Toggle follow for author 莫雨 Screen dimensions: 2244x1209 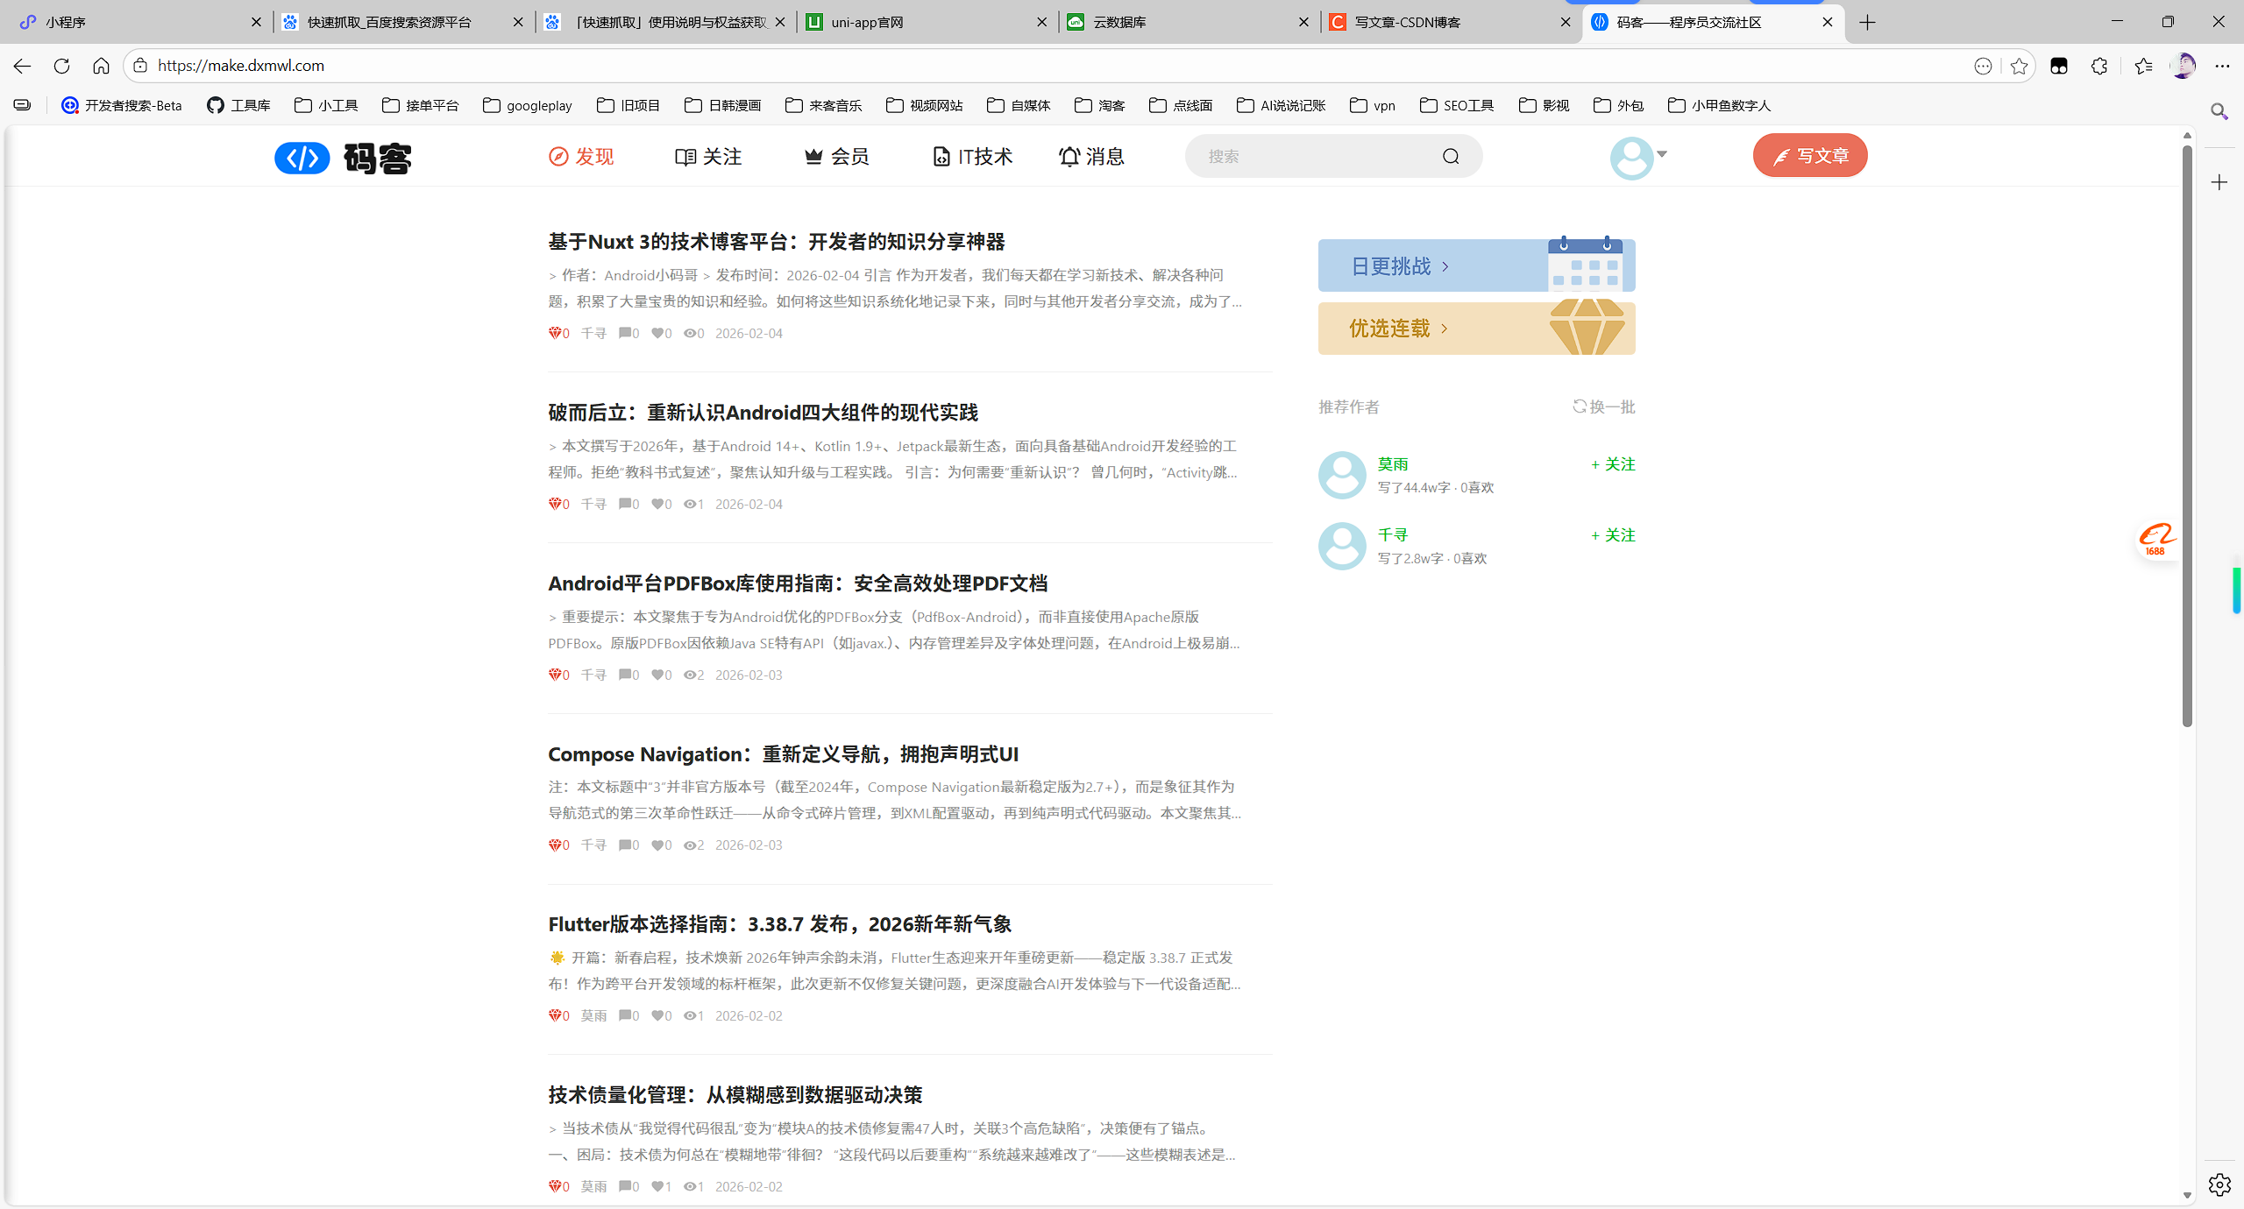click(x=1612, y=464)
